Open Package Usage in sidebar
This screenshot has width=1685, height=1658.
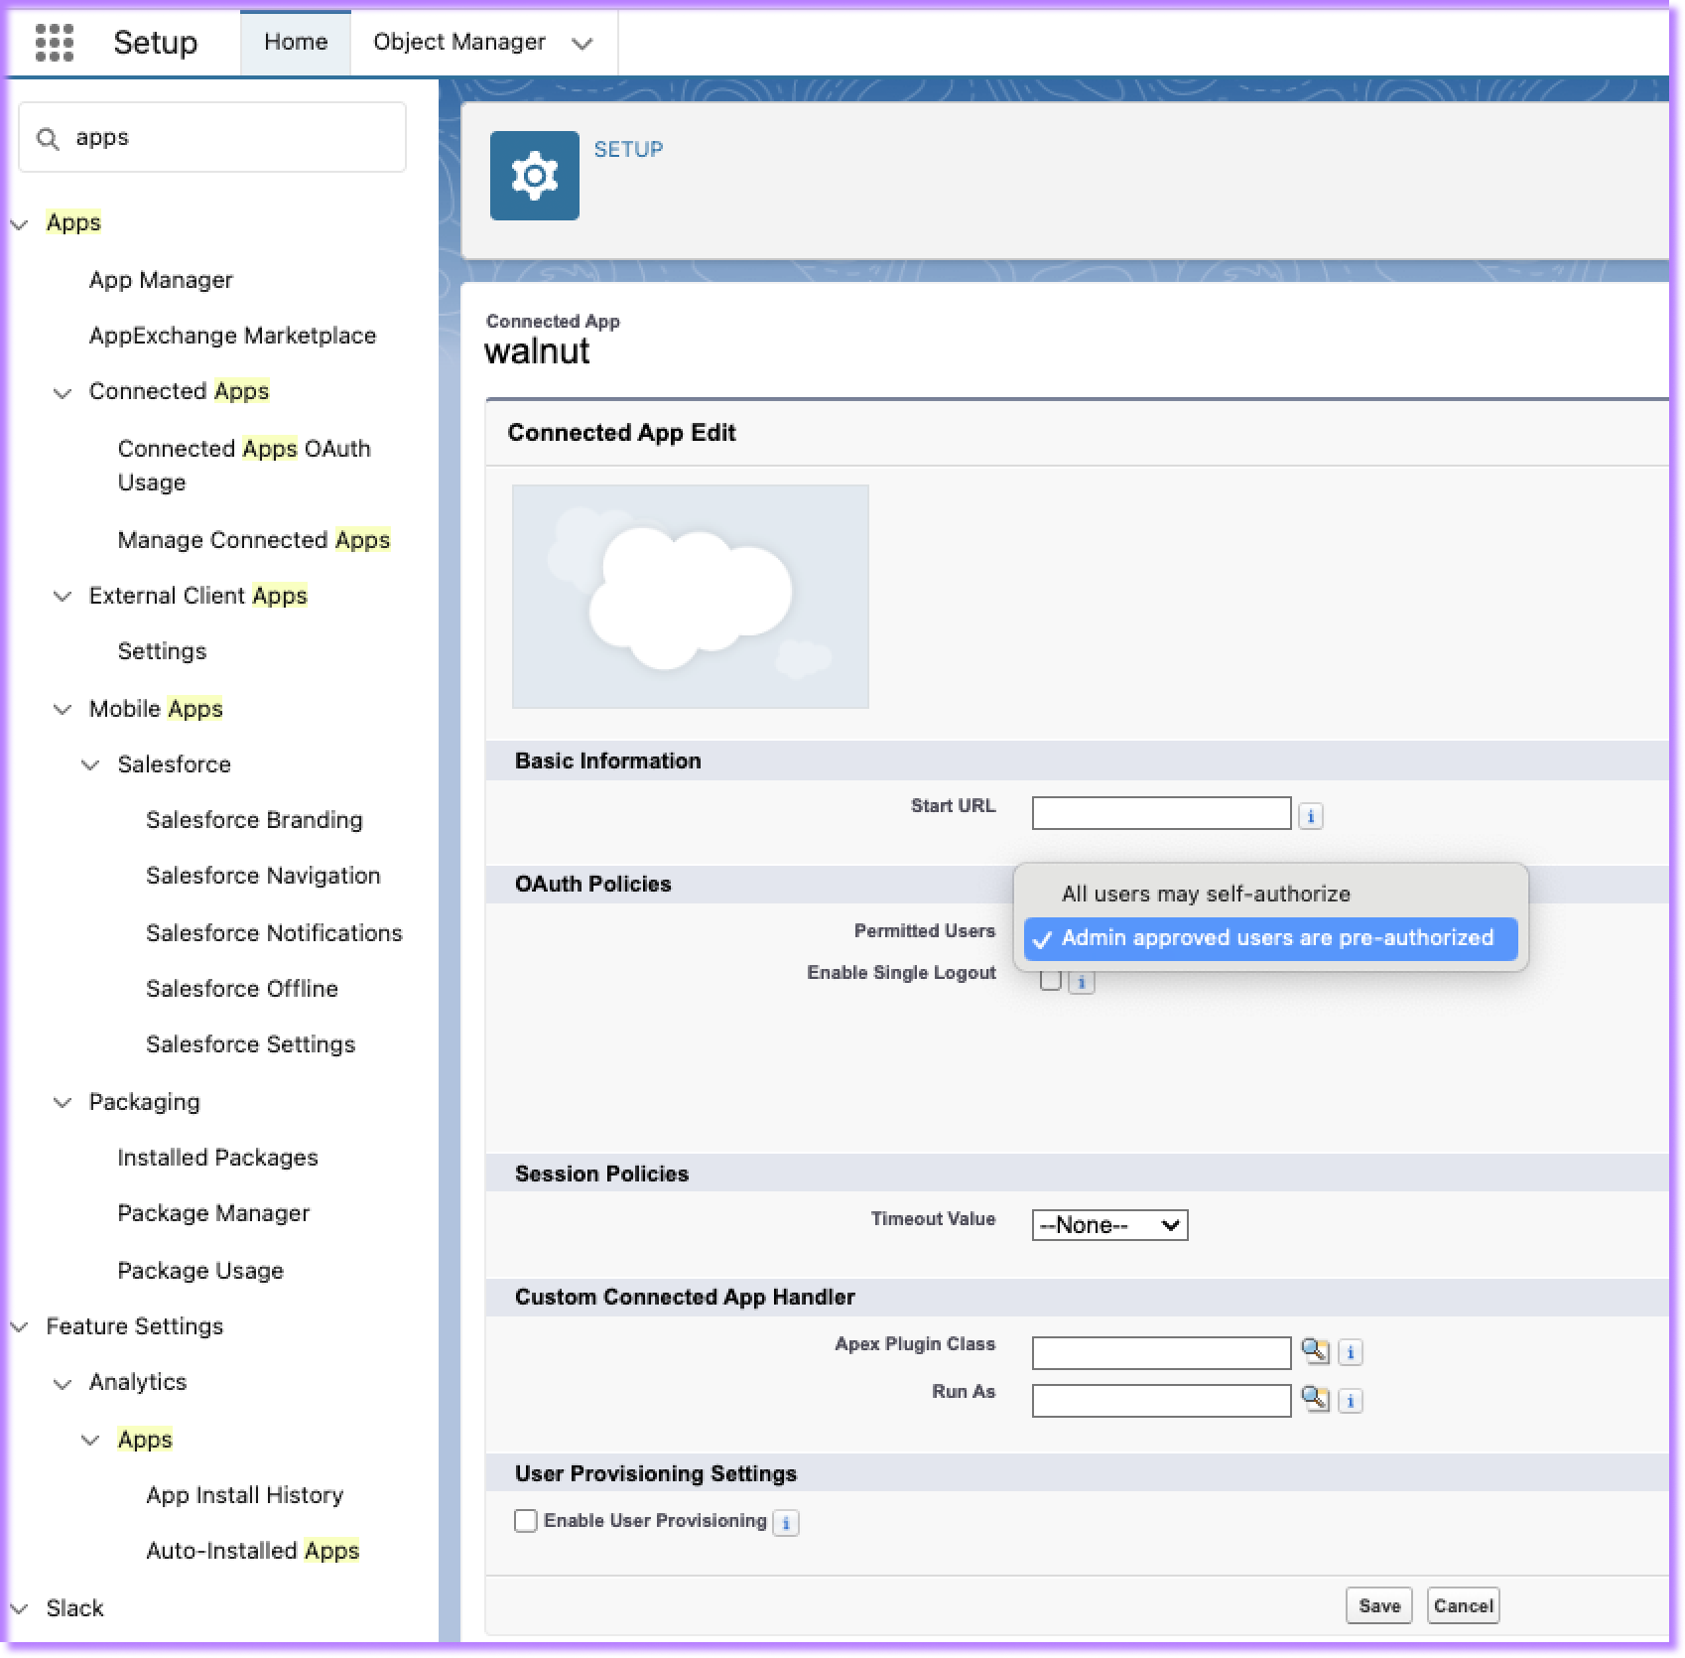200,1271
